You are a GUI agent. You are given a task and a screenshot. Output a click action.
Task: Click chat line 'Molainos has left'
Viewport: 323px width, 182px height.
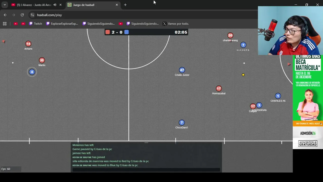(83, 145)
